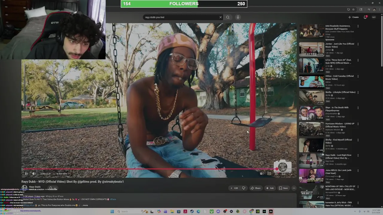Screen dimensions: 383x215
Task: Open File Explorer from the taskbar
Action: click(172, 211)
